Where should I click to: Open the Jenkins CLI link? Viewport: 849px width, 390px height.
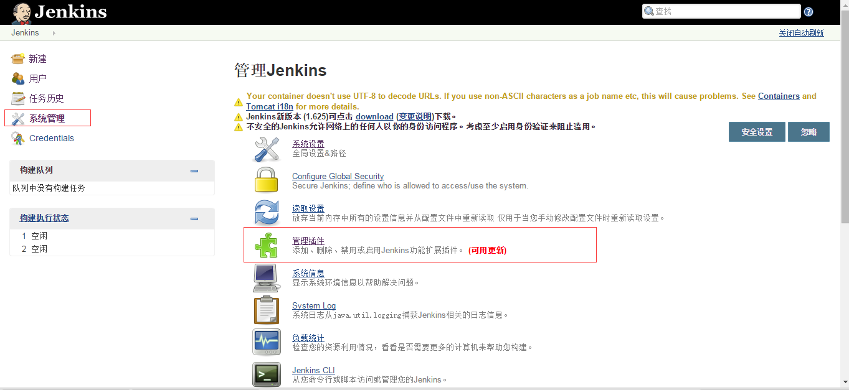pyautogui.click(x=313, y=370)
